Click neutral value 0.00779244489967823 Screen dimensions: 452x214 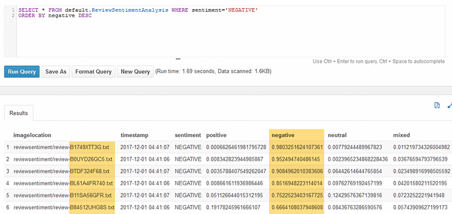pos(355,147)
